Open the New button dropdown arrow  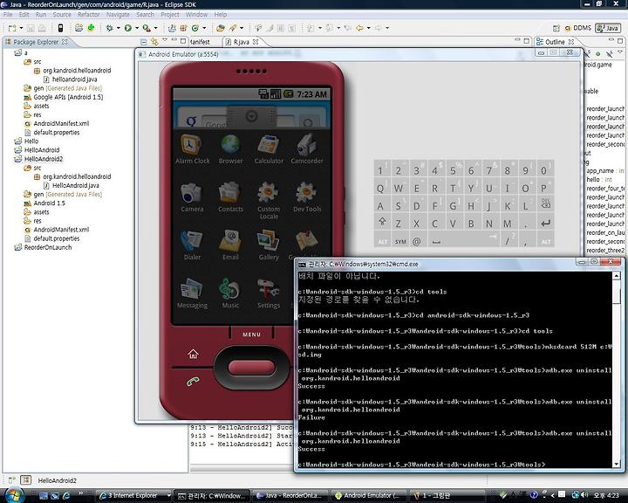(21, 28)
